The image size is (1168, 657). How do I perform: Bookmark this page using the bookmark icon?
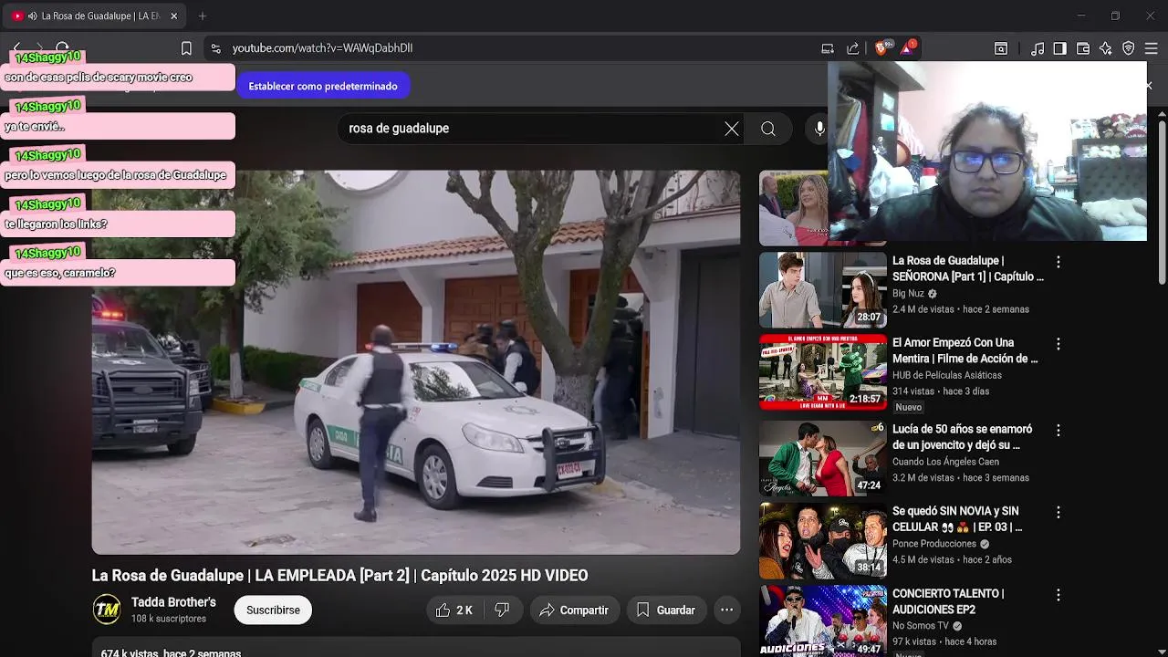[186, 48]
